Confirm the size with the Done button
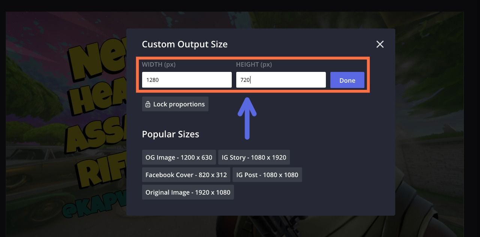Screen dimensions: 480x237 click(347, 80)
